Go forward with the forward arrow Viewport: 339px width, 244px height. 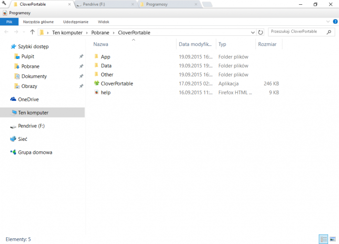pos(16,32)
